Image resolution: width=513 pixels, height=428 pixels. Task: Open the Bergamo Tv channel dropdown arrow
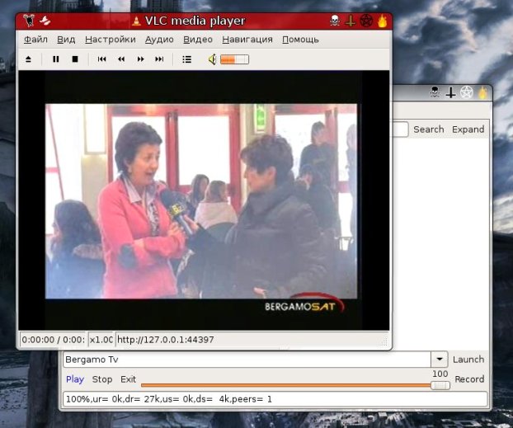440,360
